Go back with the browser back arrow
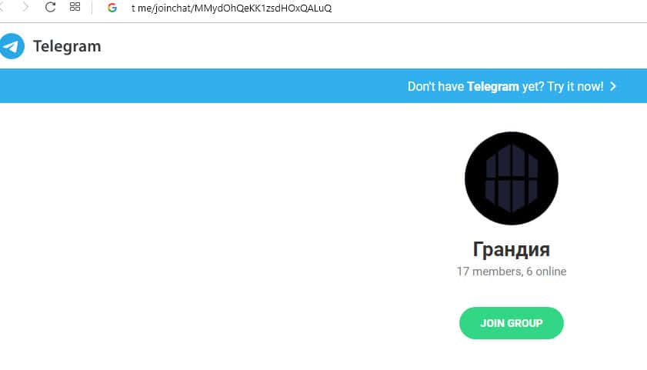647x370 pixels. pos(2,7)
